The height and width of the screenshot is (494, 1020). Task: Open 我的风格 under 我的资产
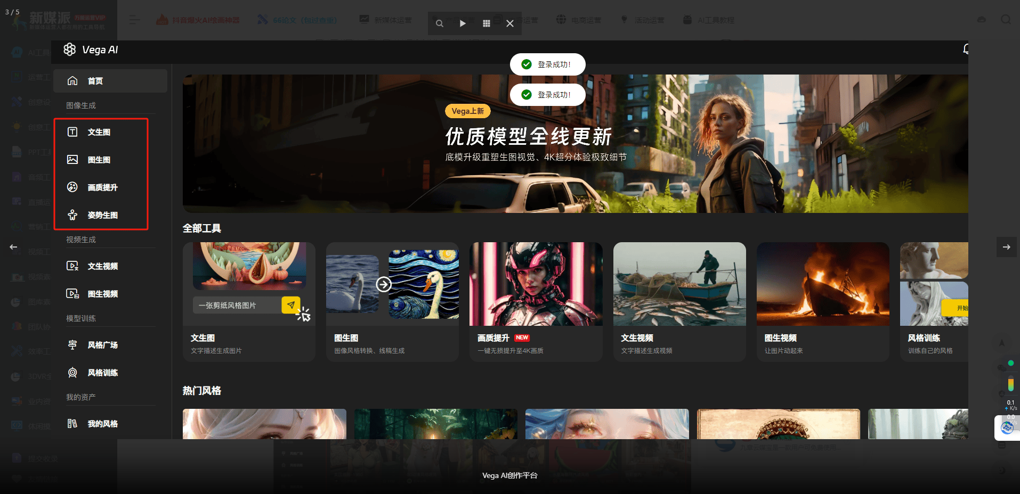click(x=102, y=423)
